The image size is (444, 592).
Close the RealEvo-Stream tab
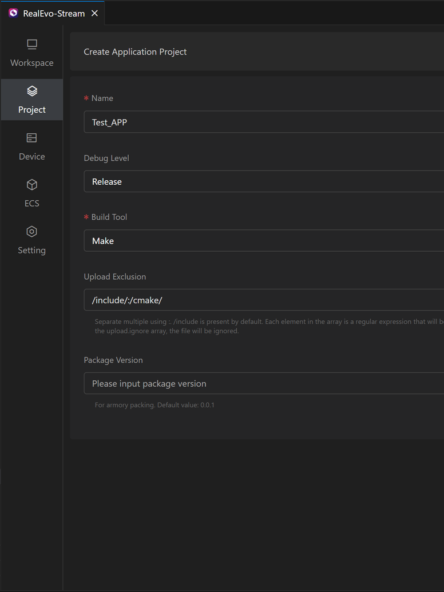pyautogui.click(x=95, y=13)
